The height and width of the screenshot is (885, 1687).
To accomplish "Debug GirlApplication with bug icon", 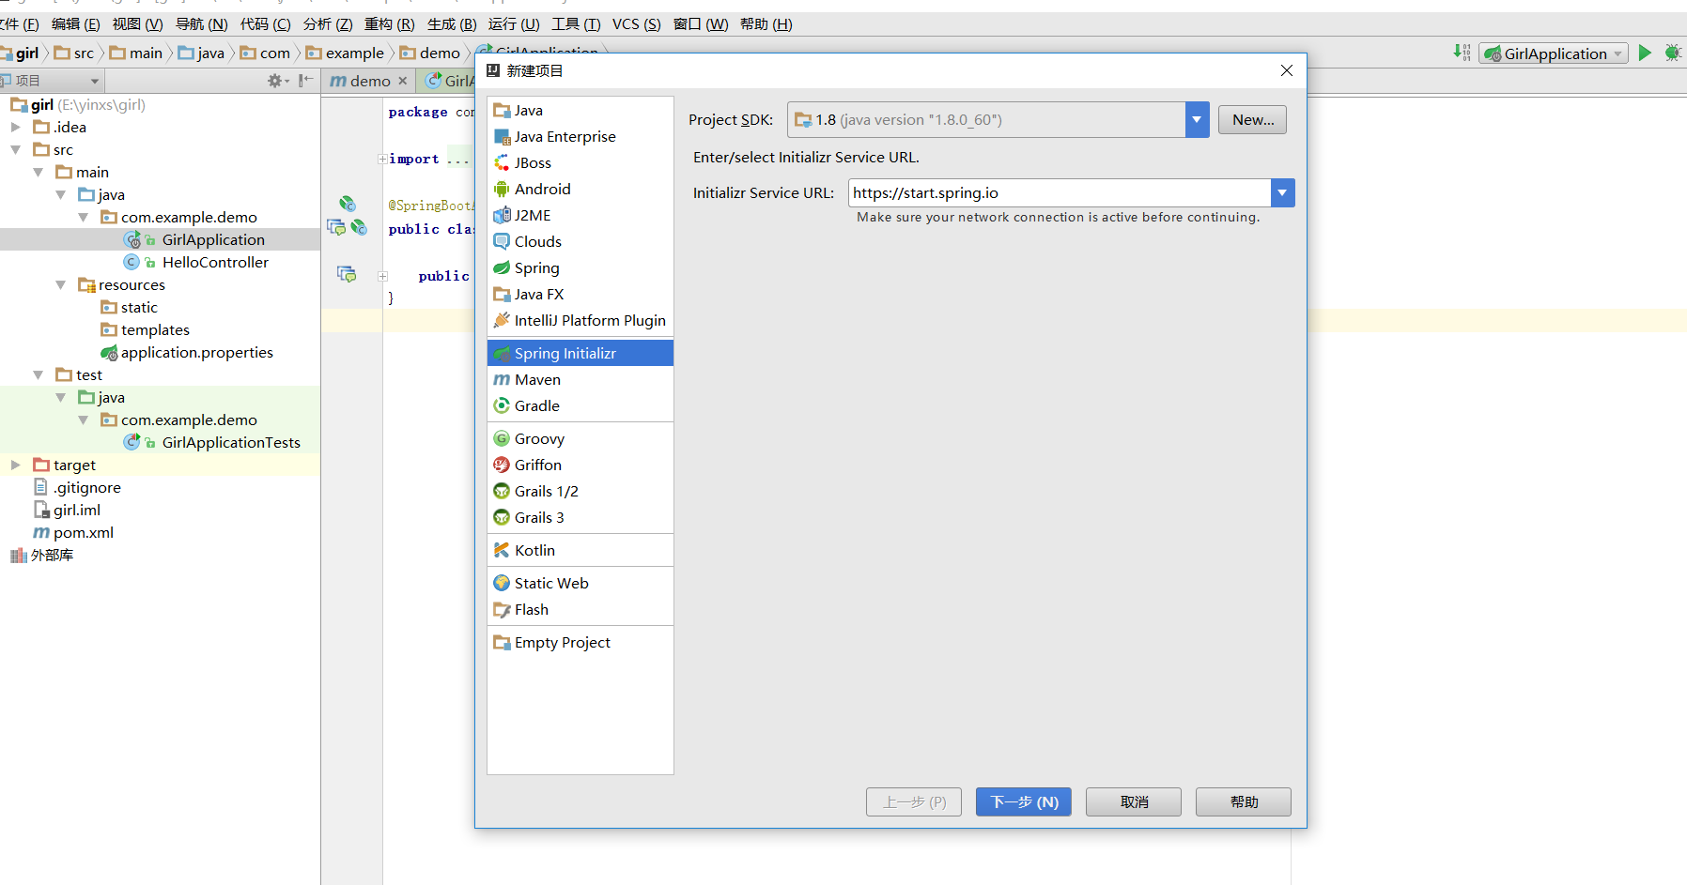I will tap(1673, 53).
